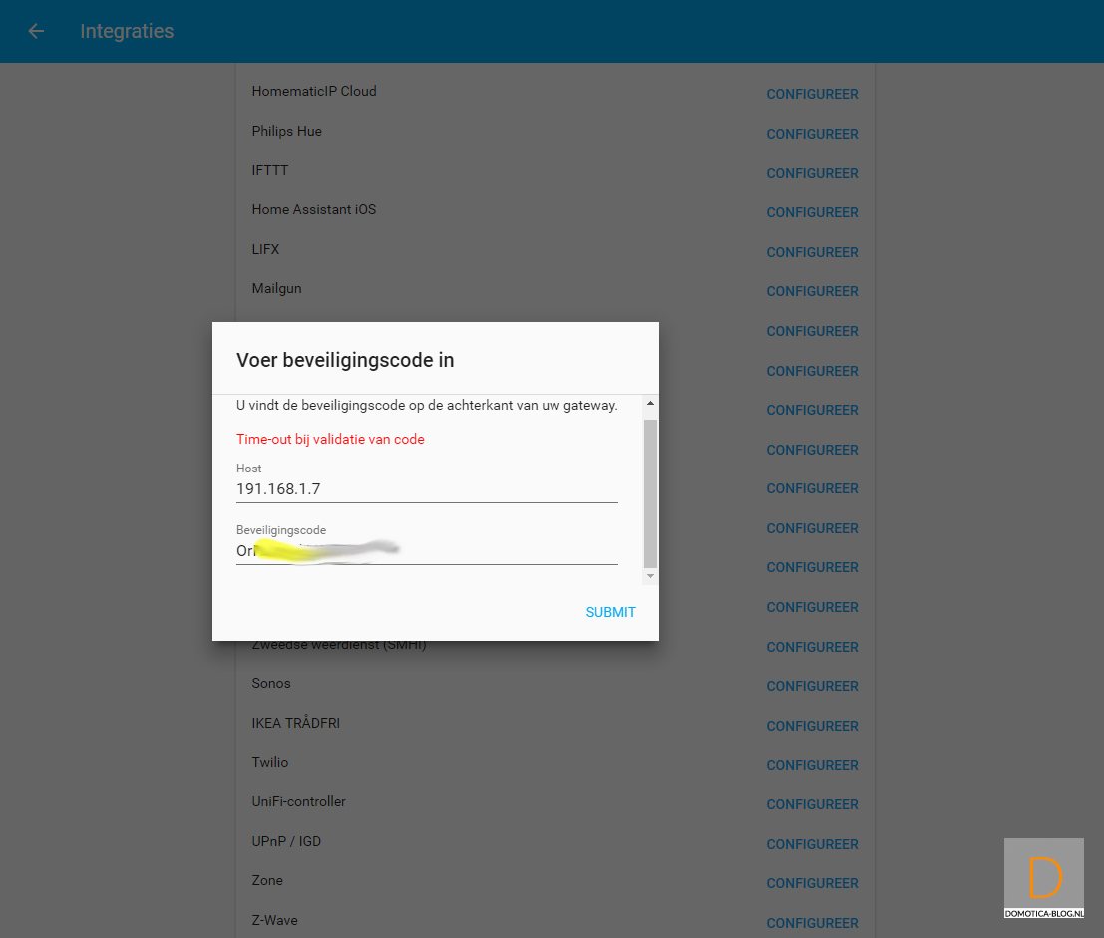Click the Host field label
The image size is (1104, 938).
[x=249, y=469]
